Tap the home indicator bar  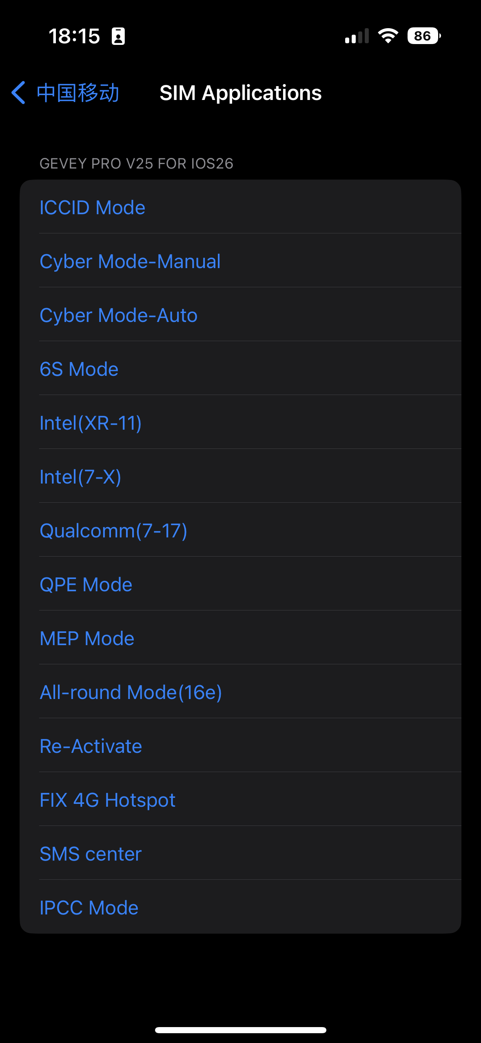pyautogui.click(x=240, y=1030)
